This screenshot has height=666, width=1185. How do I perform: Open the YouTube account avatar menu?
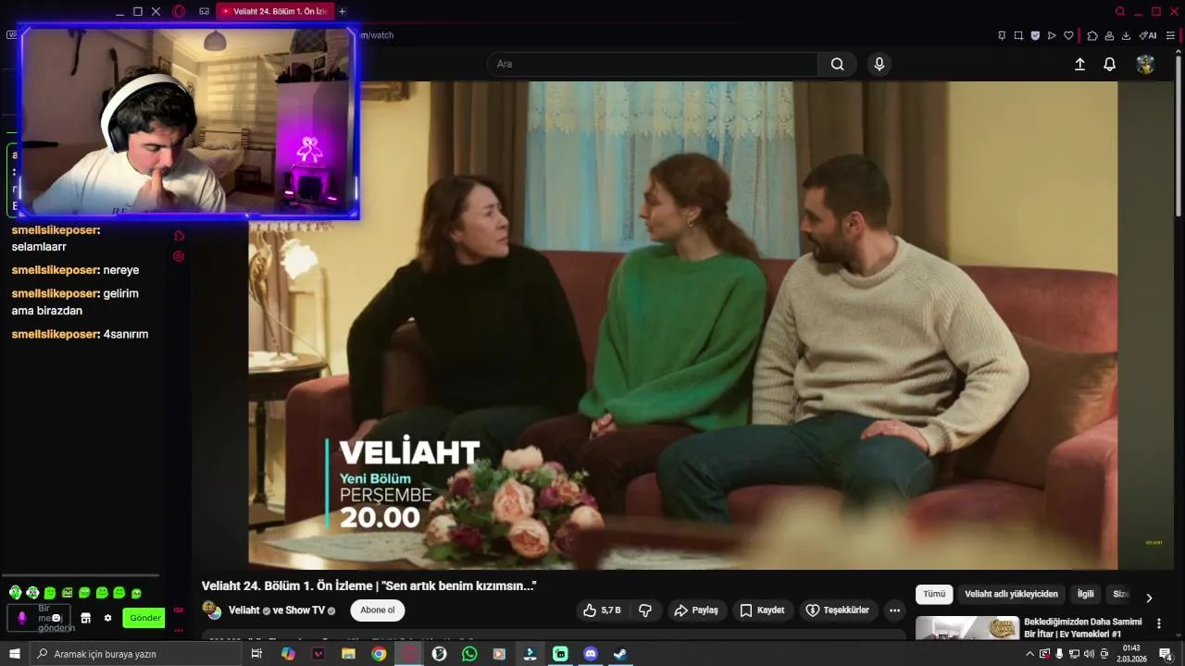pyautogui.click(x=1146, y=64)
